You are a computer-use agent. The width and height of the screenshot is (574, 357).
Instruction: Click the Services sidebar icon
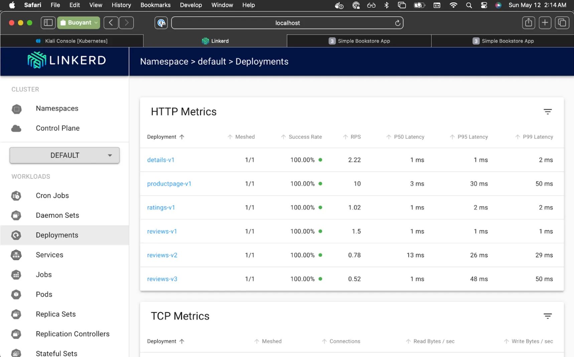click(16, 255)
